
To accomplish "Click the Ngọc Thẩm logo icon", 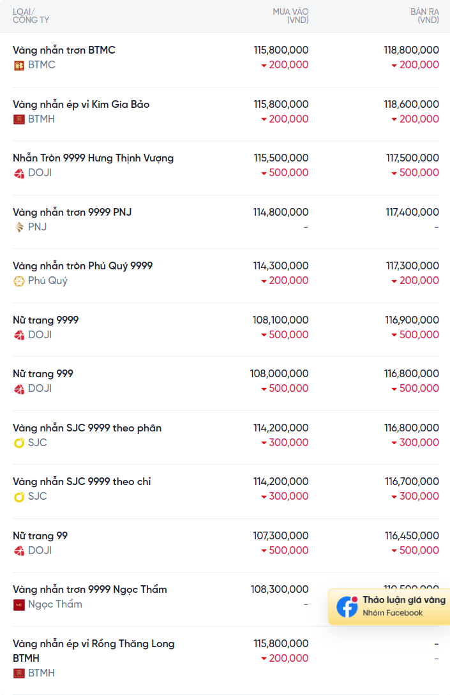I will click(19, 604).
